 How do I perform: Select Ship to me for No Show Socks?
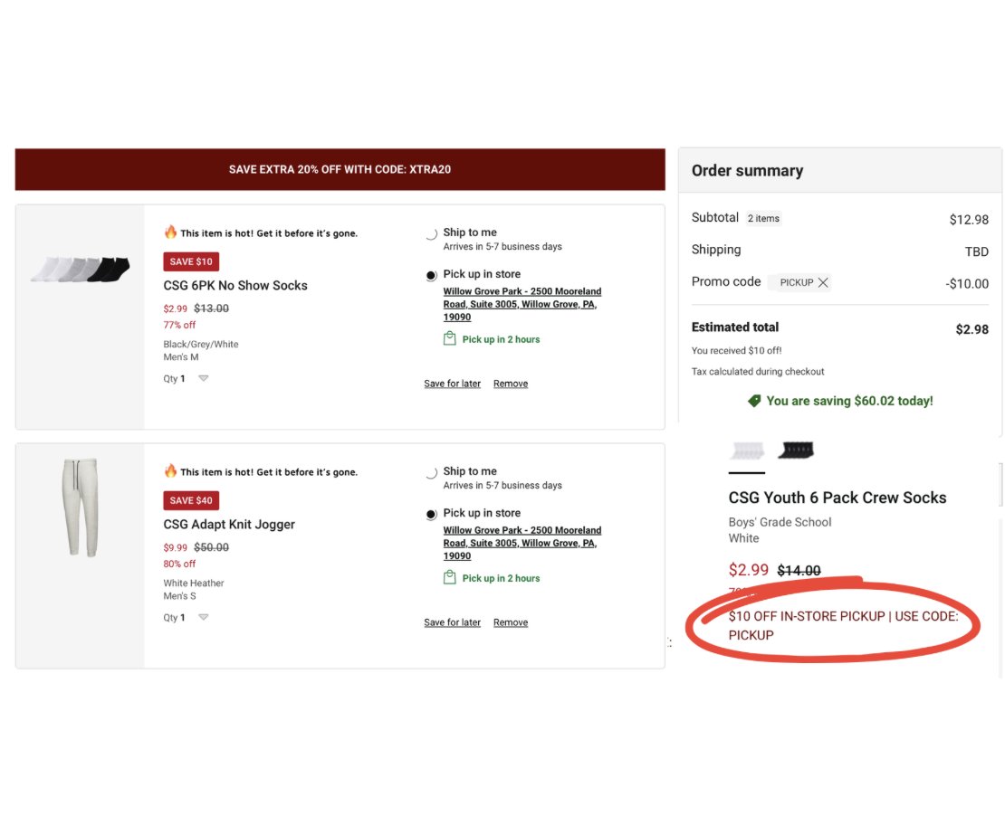point(431,233)
